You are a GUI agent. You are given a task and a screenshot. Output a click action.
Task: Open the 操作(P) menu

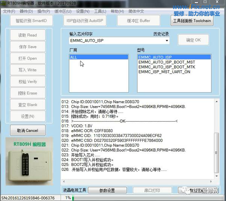pos(44,11)
